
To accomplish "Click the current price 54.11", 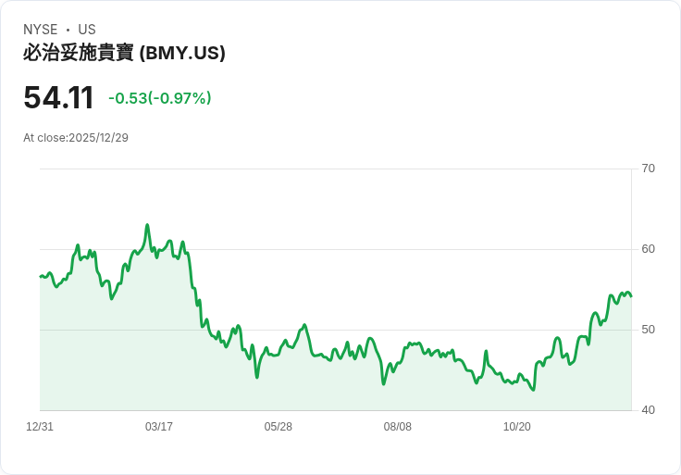I will [x=58, y=97].
